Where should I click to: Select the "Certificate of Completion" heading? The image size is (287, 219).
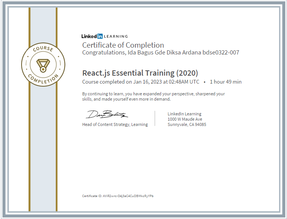coord(123,45)
